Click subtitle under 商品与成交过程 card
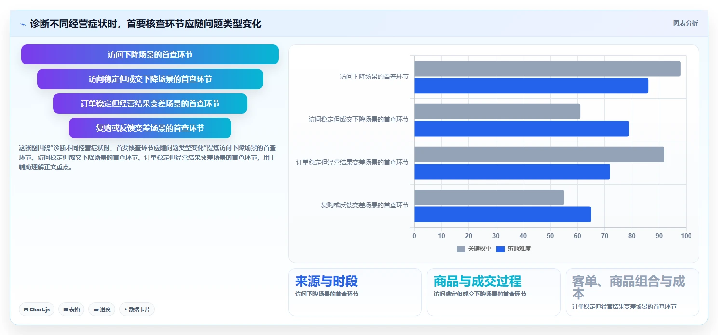 click(x=480, y=294)
